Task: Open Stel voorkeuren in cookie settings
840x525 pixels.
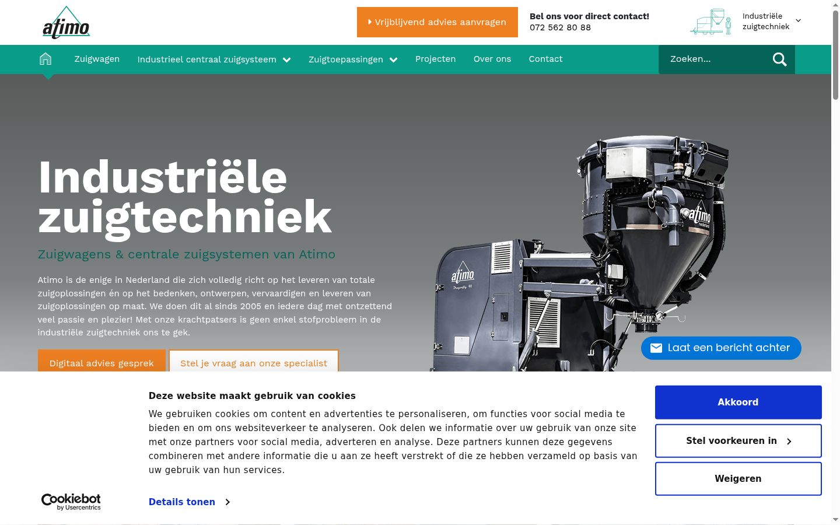Action: click(x=738, y=441)
